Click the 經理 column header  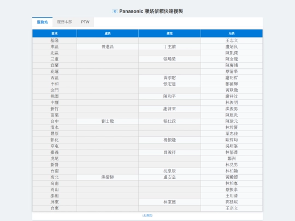tap(169, 33)
